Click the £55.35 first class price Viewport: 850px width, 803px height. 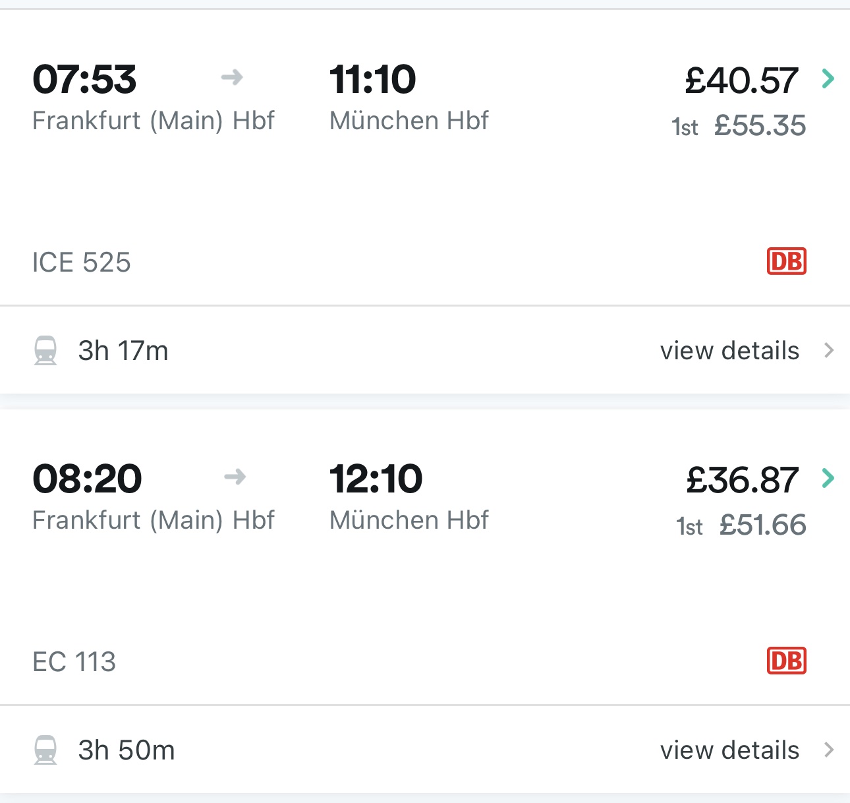tap(760, 125)
